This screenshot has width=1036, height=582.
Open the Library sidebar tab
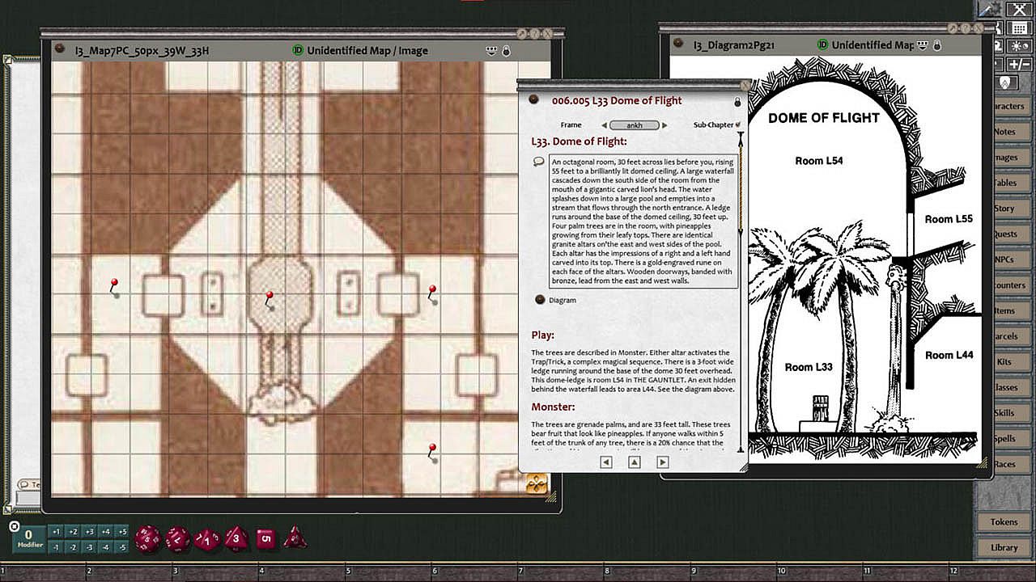(x=1004, y=547)
